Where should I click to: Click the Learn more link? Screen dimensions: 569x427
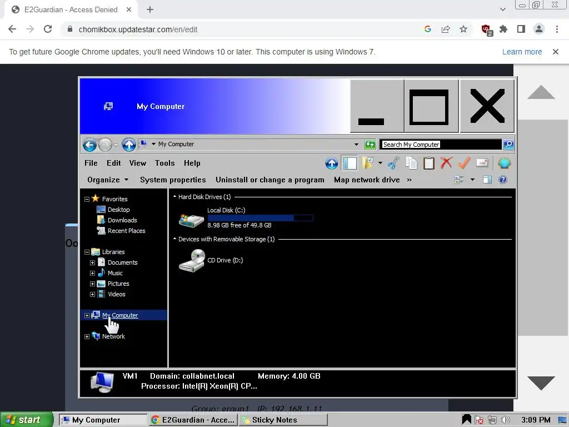coord(522,52)
